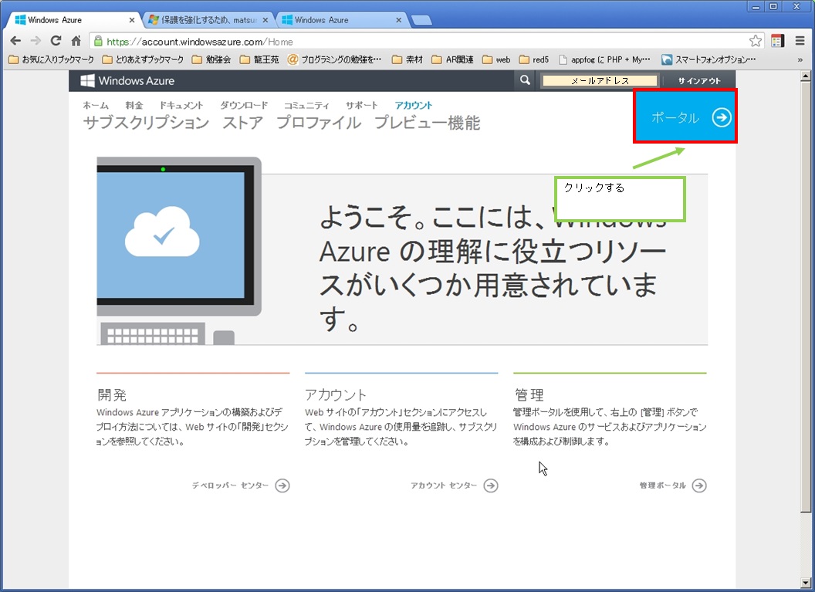Open the 龍王苑 bookmark folder

pyautogui.click(x=259, y=59)
